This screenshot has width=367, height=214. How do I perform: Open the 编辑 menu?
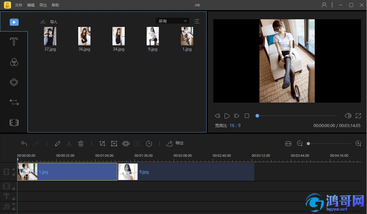pyautogui.click(x=31, y=5)
